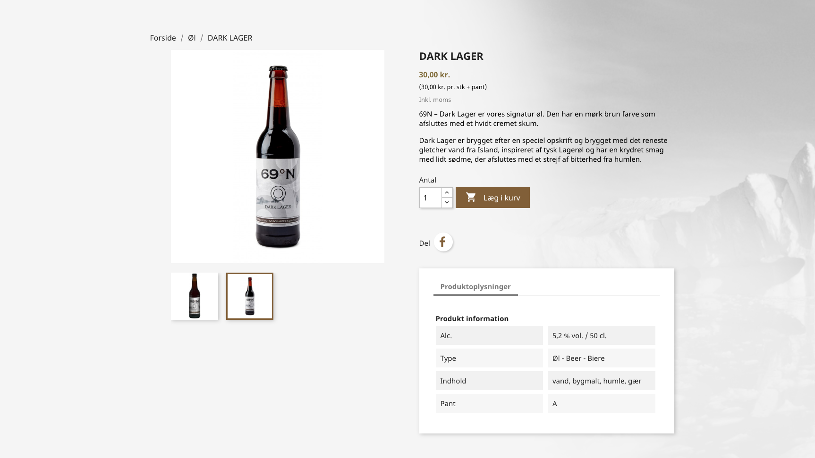Select the second highlighted bottle thumbnail
Viewport: 815px width, 458px height.
250,296
